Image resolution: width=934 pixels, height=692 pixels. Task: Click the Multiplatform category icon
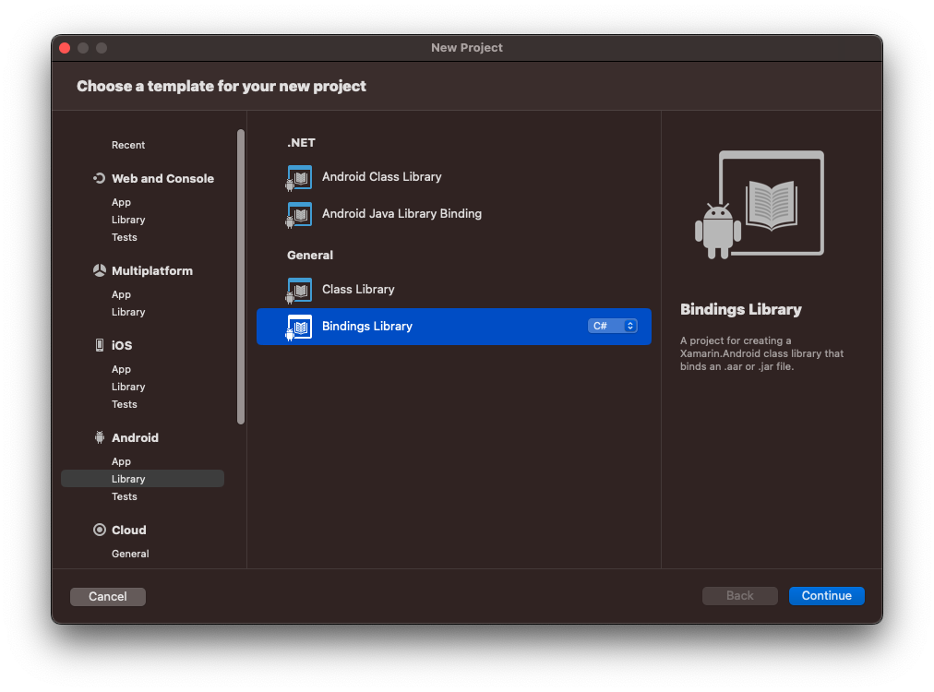(x=100, y=270)
